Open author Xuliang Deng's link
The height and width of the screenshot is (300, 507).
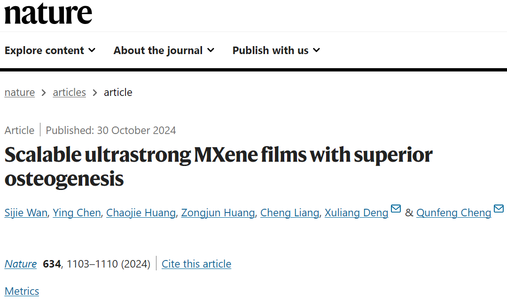[x=356, y=213]
